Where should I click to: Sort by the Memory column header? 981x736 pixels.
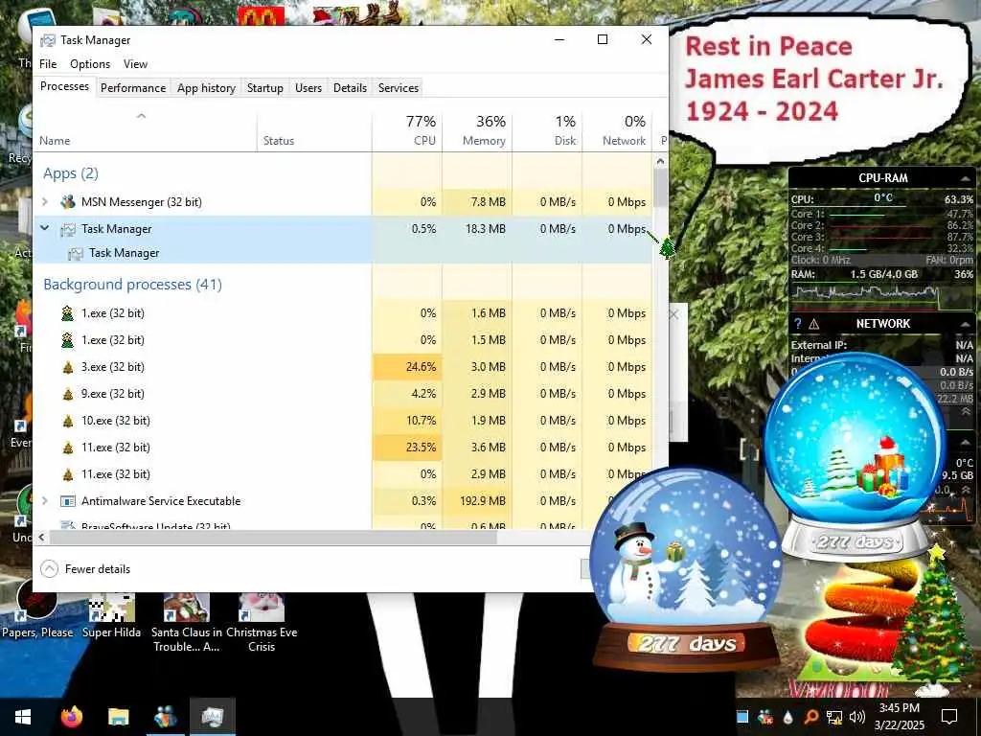(x=477, y=131)
